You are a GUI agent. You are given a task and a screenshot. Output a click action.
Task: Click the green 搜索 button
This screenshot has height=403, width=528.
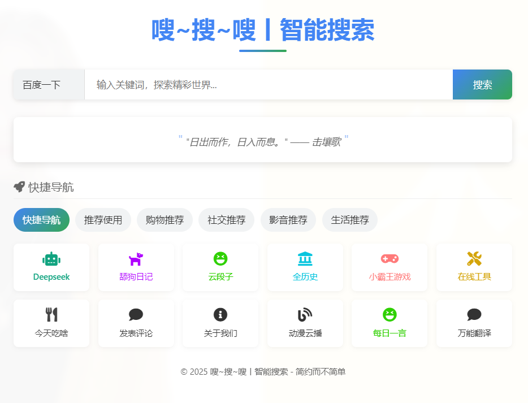point(482,85)
